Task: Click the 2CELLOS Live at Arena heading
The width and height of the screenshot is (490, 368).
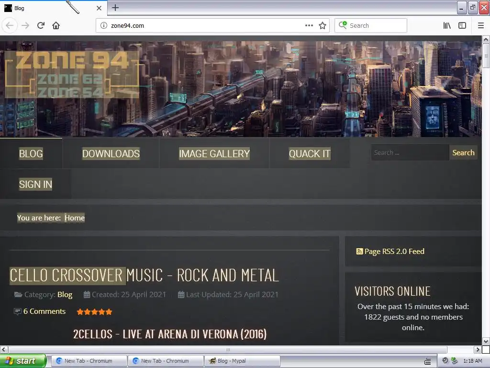Action: [x=170, y=334]
